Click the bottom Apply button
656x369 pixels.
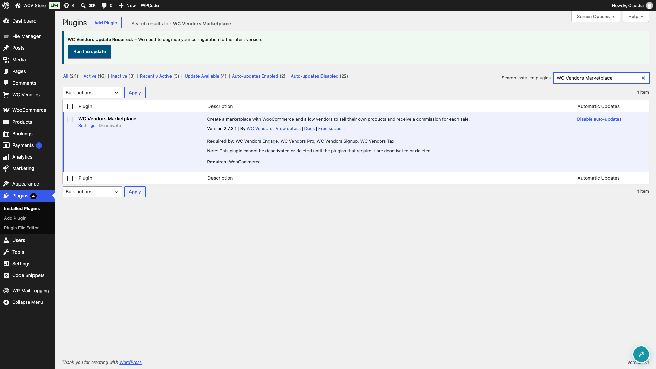(x=135, y=192)
